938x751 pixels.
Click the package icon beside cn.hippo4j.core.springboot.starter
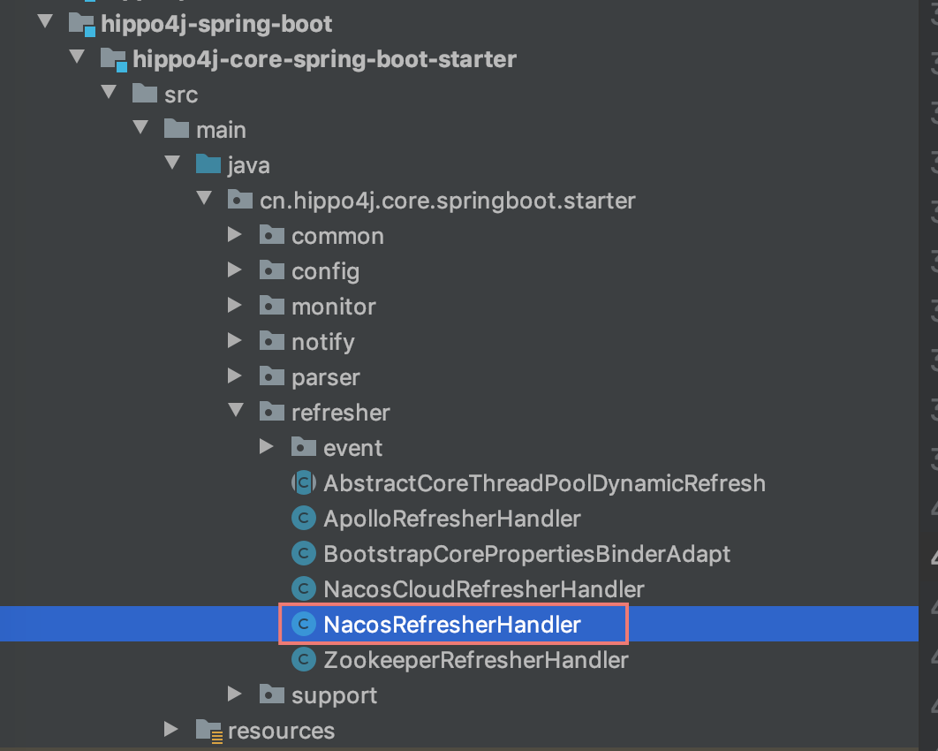238,201
